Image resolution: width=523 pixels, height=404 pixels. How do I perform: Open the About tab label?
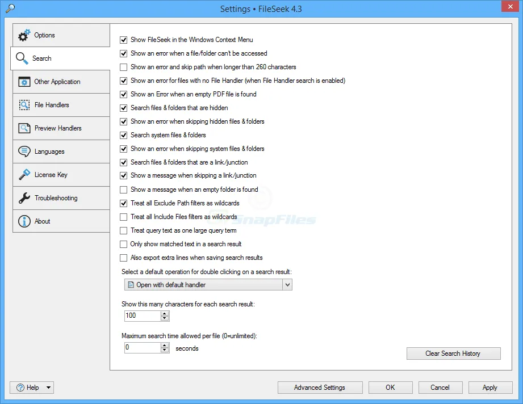(42, 221)
